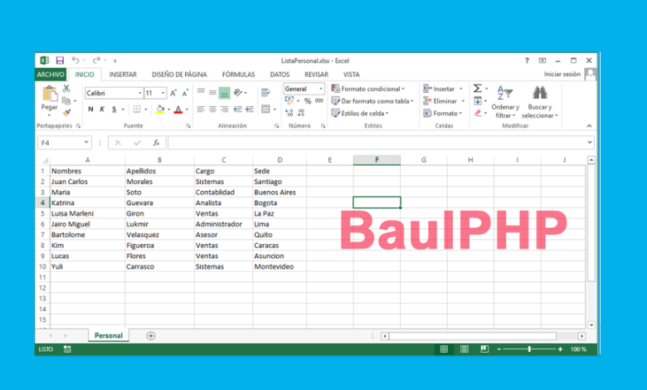This screenshot has height=390, width=647.
Task: Copy format with the paintbrush icon
Action: pos(66,112)
